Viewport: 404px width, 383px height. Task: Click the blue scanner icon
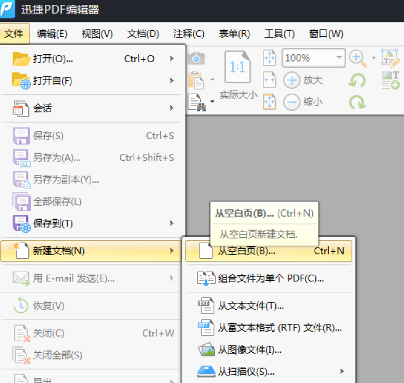pos(206,371)
